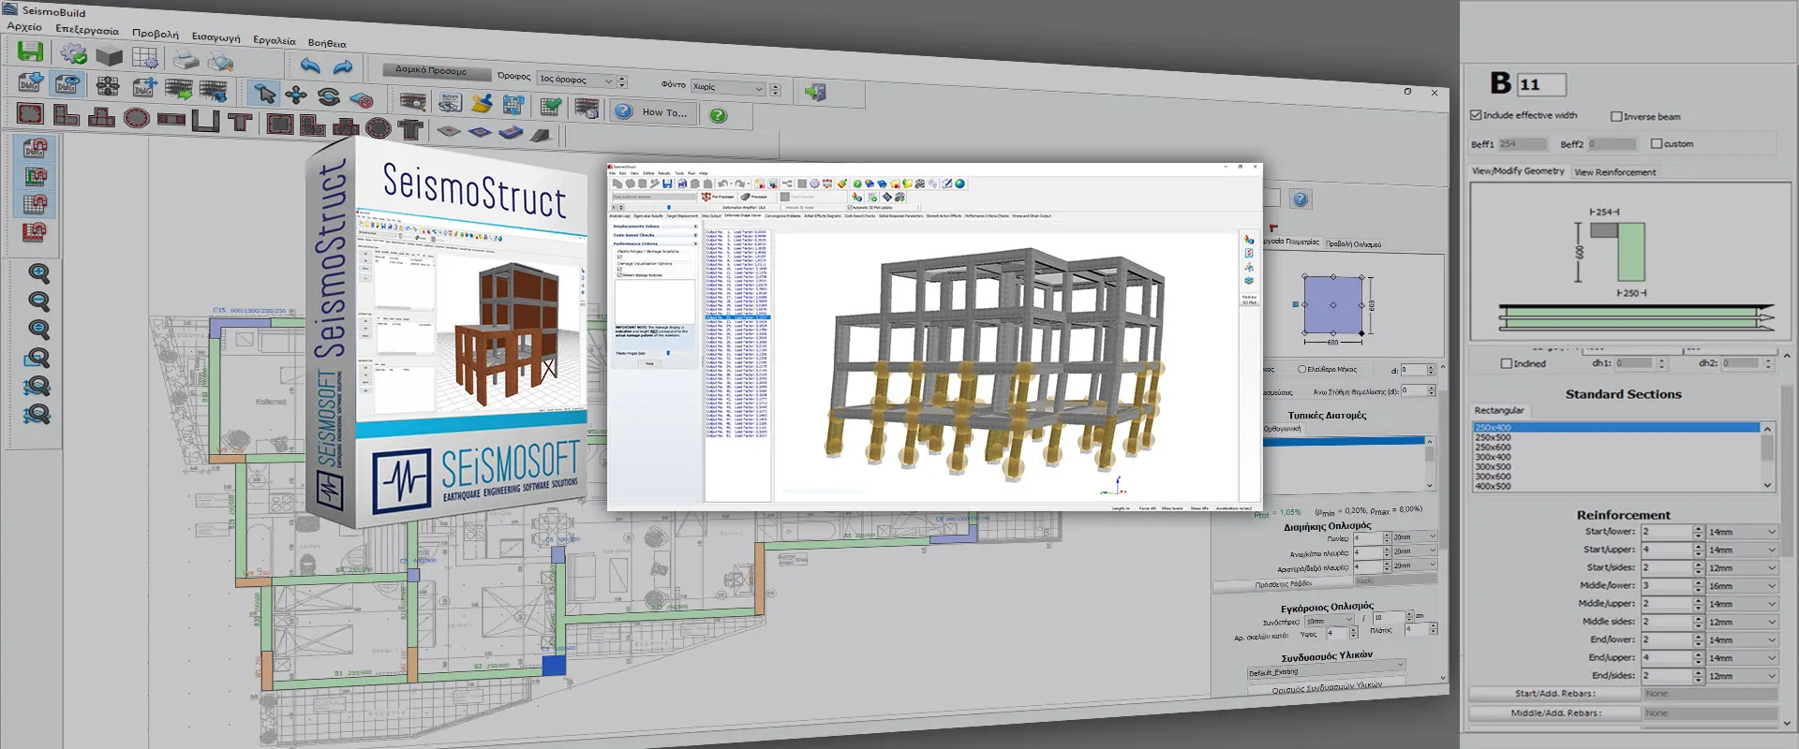This screenshot has width=1799, height=749.
Task: Click the grid with green checkmark icon
Action: [551, 106]
